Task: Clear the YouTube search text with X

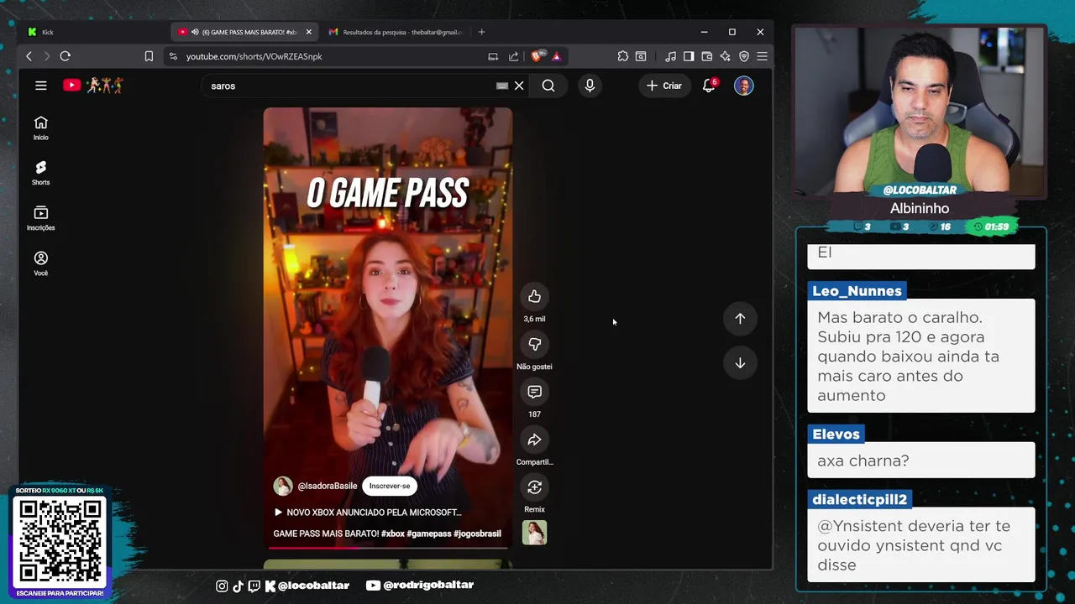Action: pyautogui.click(x=519, y=86)
